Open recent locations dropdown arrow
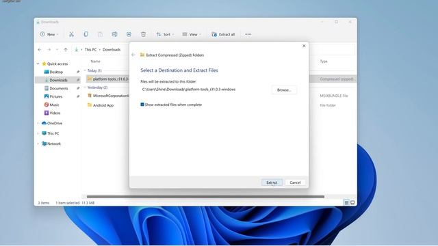The height and width of the screenshot is (246, 438). tap(57, 50)
